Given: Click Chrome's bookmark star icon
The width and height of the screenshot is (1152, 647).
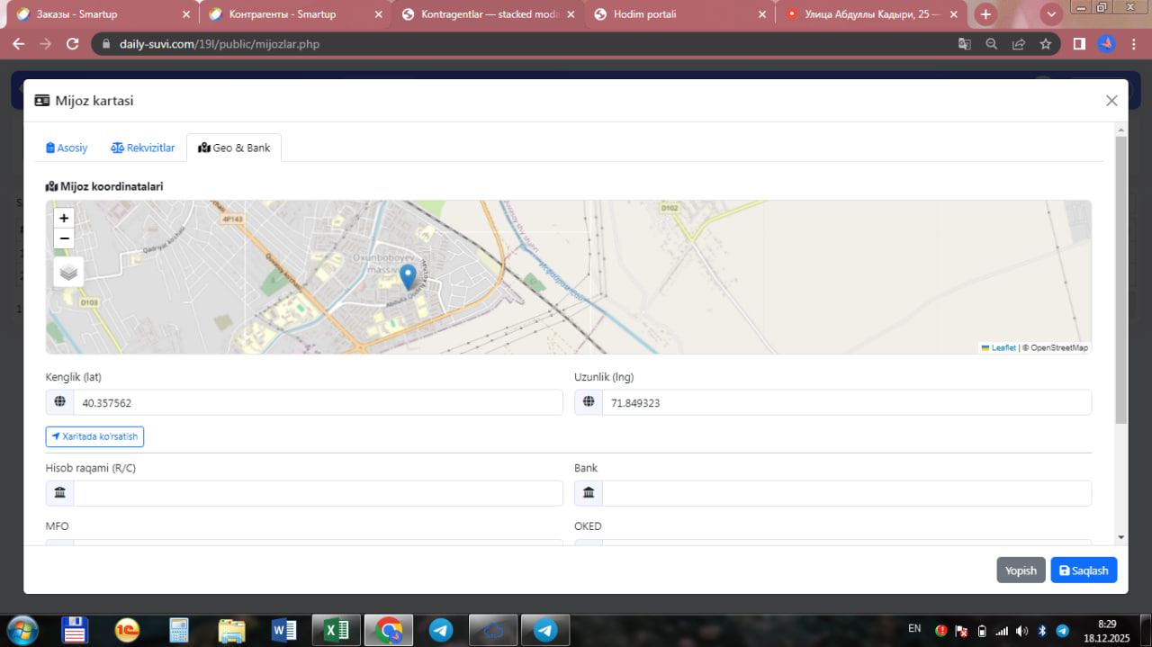Looking at the screenshot, I should (1045, 44).
